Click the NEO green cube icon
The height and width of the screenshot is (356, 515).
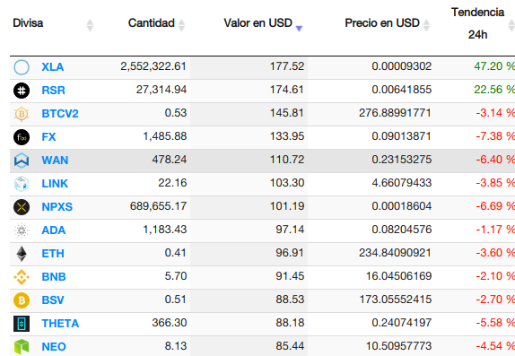click(22, 347)
